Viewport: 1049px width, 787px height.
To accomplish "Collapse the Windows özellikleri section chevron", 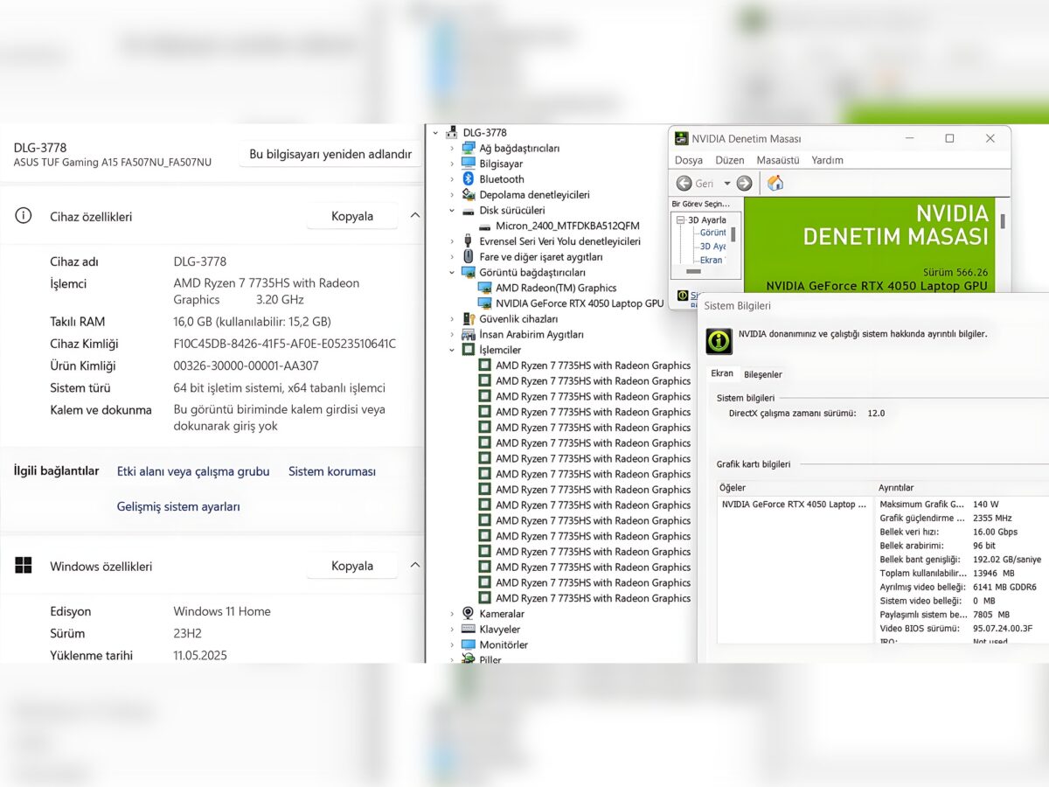I will pyautogui.click(x=415, y=566).
